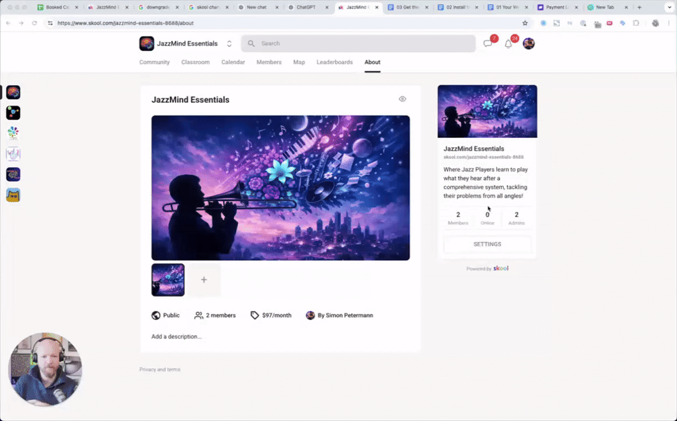Screen dimensions: 677x421
Task: Switch to the Classroom tab
Action: [x=195, y=62]
